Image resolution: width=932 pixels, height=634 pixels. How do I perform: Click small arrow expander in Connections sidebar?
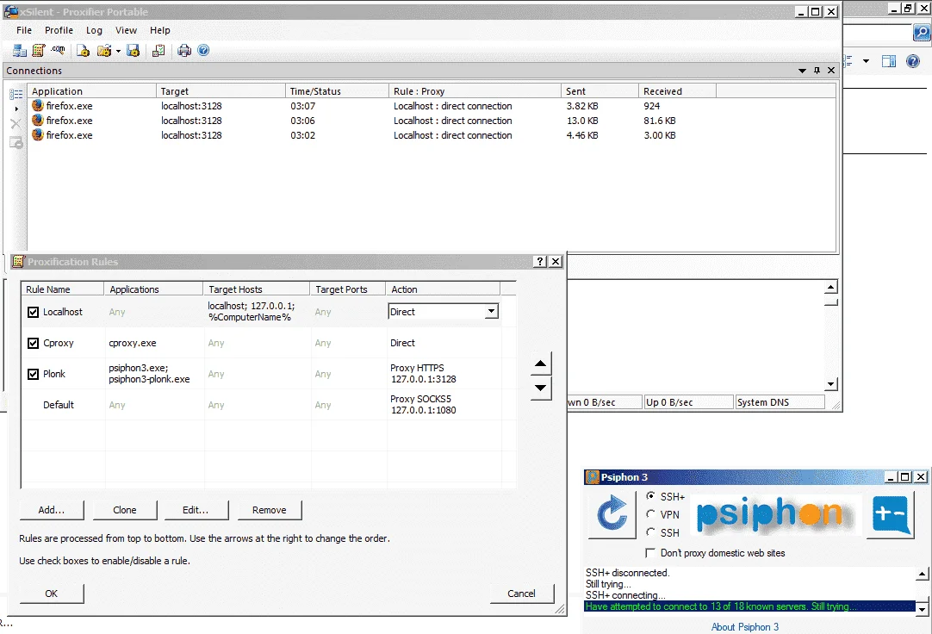click(16, 109)
